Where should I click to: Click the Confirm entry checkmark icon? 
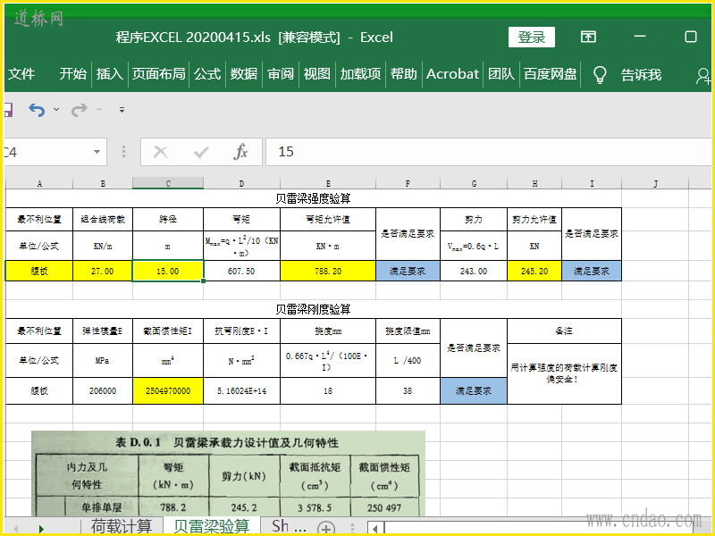click(201, 152)
